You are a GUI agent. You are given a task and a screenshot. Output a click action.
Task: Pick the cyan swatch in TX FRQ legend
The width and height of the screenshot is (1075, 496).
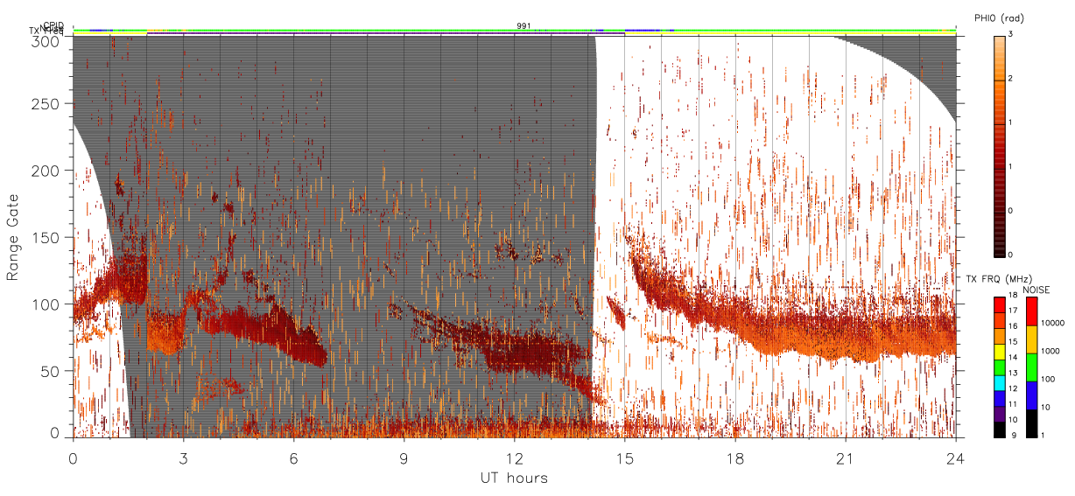(x=1000, y=383)
